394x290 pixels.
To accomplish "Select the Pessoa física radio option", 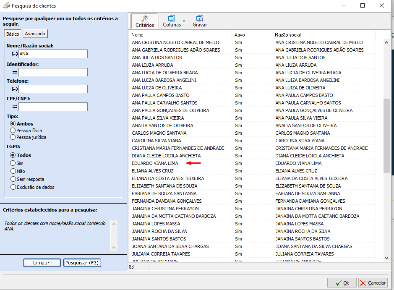I will tap(13, 131).
